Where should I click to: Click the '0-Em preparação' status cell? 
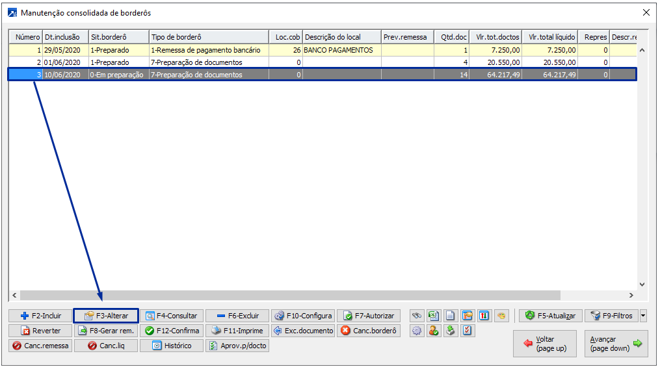pos(119,75)
